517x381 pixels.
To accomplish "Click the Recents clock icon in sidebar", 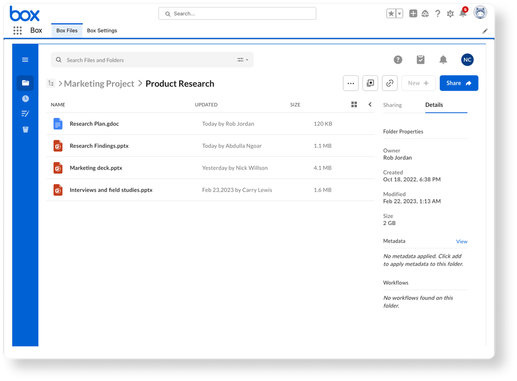I will point(25,99).
